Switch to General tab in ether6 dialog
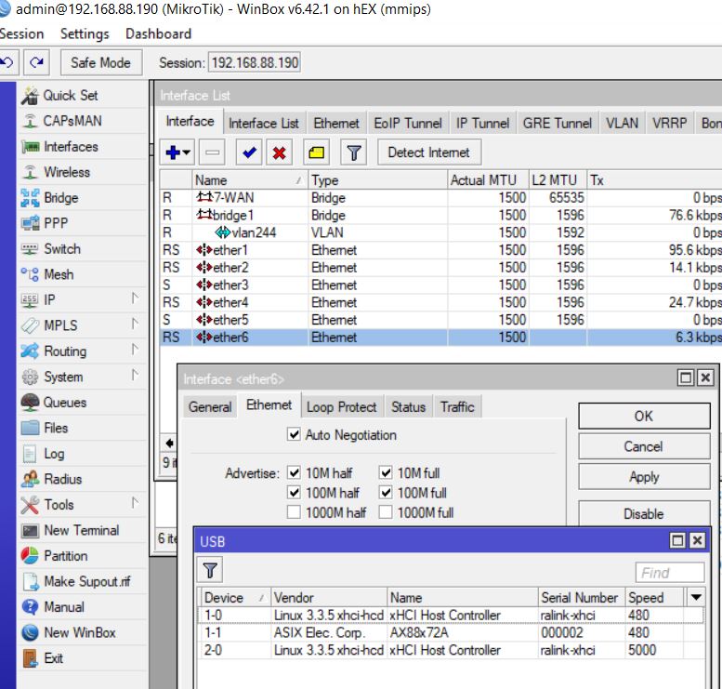The image size is (722, 689). pos(210,407)
